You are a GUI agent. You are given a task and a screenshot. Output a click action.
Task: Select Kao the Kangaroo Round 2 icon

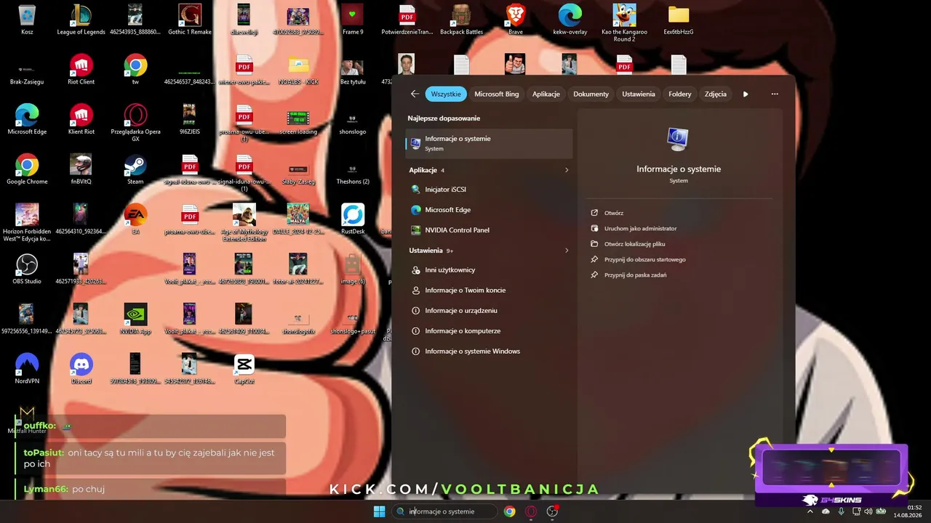[624, 23]
